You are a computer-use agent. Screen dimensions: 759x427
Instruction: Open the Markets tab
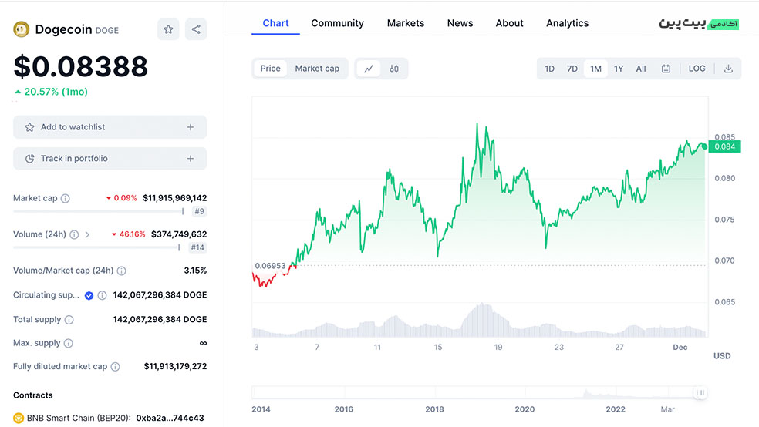click(406, 23)
